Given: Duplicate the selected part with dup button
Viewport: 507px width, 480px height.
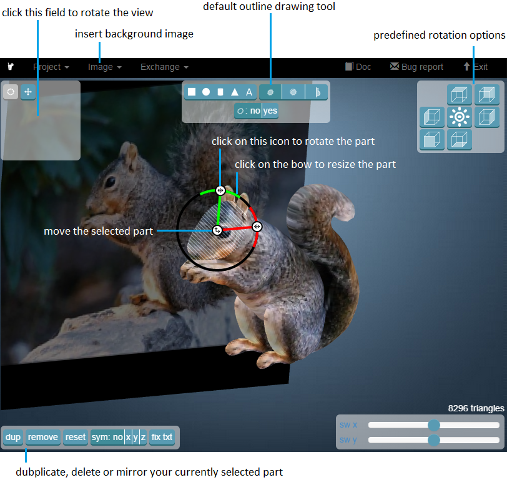Looking at the screenshot, I should click(x=12, y=438).
